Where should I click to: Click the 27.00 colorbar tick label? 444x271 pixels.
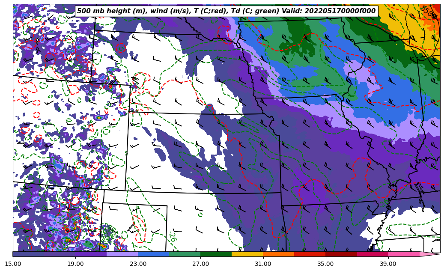coord(200,264)
